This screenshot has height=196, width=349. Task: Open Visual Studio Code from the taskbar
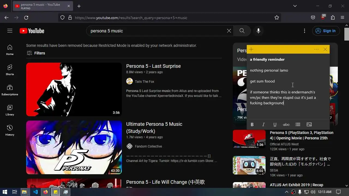pyautogui.click(x=35, y=192)
